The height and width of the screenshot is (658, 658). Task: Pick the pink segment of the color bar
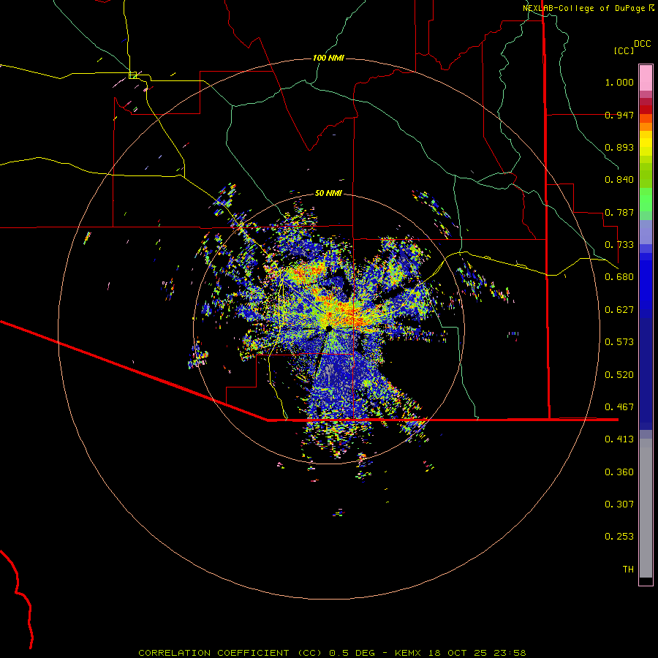[x=646, y=77]
